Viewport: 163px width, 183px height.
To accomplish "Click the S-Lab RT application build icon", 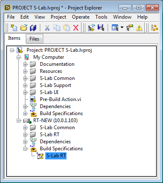I will (x=40, y=156).
